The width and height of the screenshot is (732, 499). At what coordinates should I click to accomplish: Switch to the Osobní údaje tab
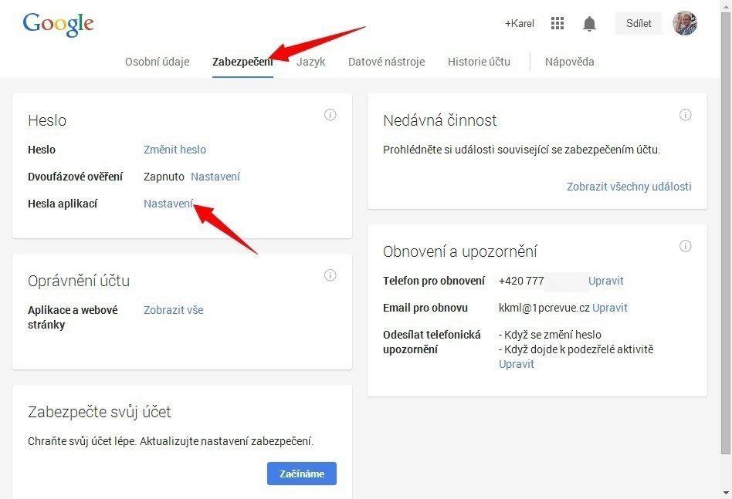[x=158, y=62]
